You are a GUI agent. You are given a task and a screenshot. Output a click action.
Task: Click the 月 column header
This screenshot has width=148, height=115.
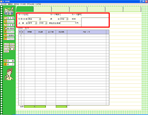click(x=20, y=32)
